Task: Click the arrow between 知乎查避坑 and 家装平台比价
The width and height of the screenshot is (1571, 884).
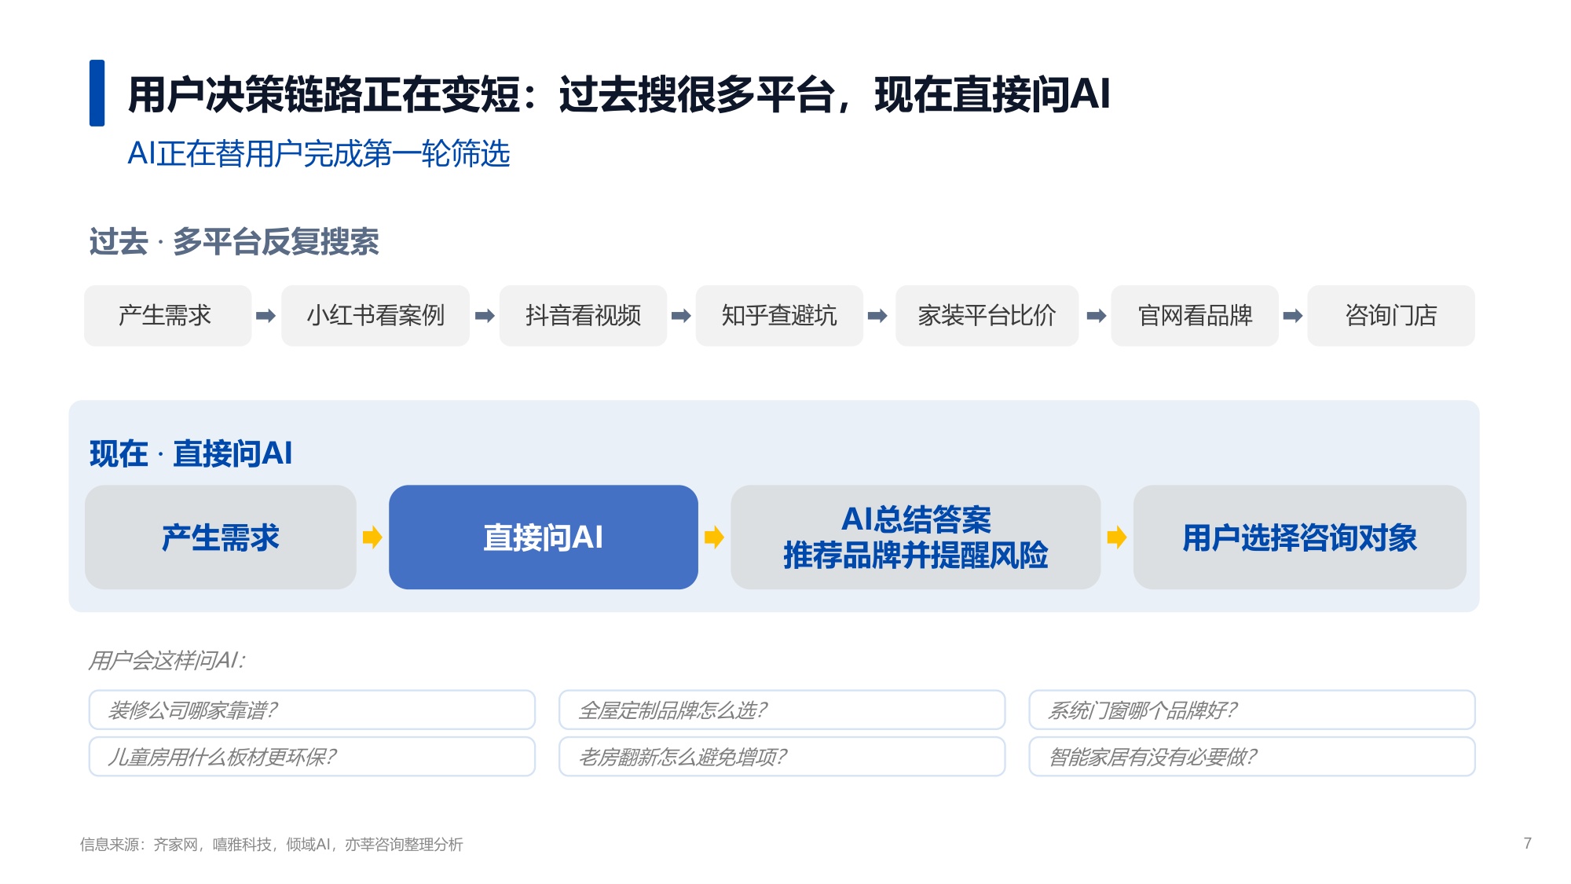Action: [877, 316]
